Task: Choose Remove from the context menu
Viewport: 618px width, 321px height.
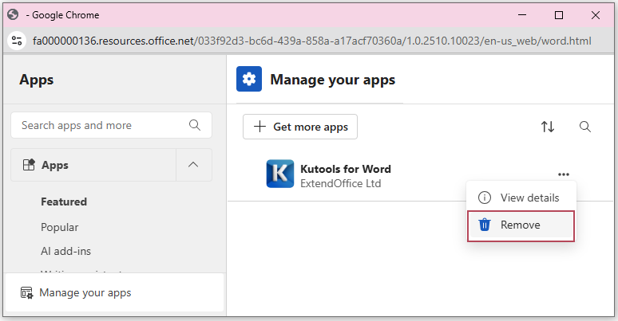Action: pyautogui.click(x=521, y=225)
